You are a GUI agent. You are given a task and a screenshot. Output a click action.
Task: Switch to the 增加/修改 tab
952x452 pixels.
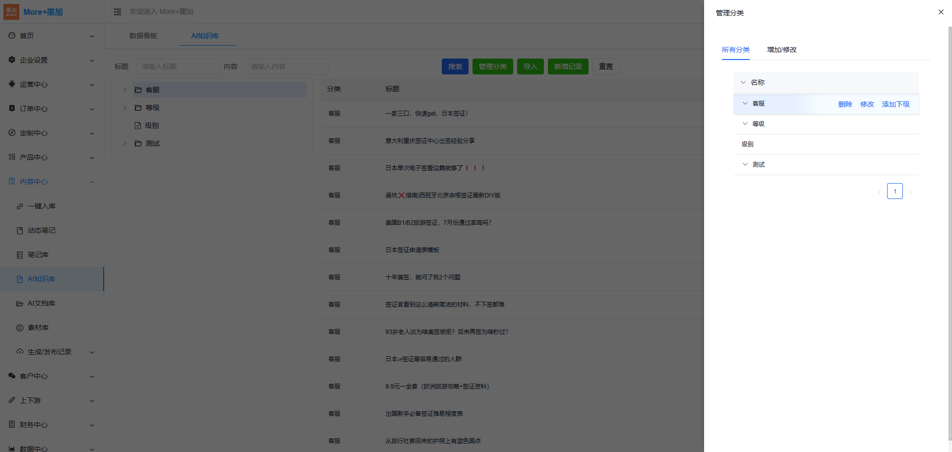781,50
